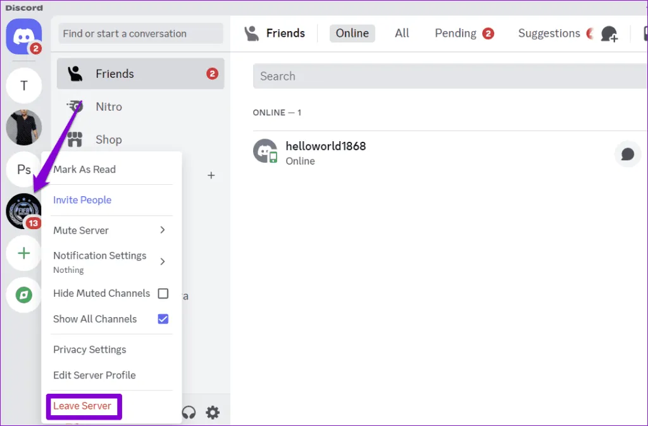648x426 pixels.
Task: Click the Add a Server plus icon
Action: [x=24, y=253]
